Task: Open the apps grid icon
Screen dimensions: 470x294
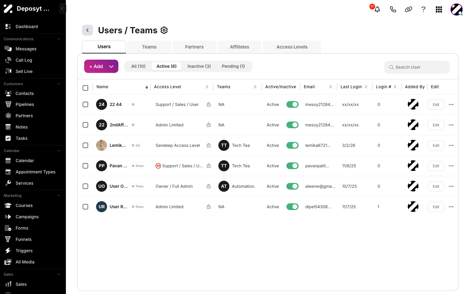Action: point(439,9)
